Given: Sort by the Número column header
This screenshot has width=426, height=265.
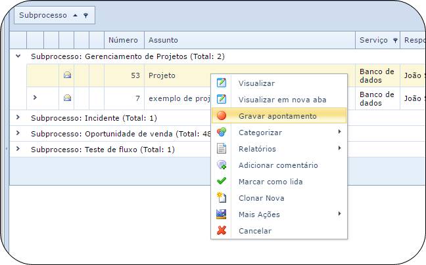Looking at the screenshot, I should point(124,40).
